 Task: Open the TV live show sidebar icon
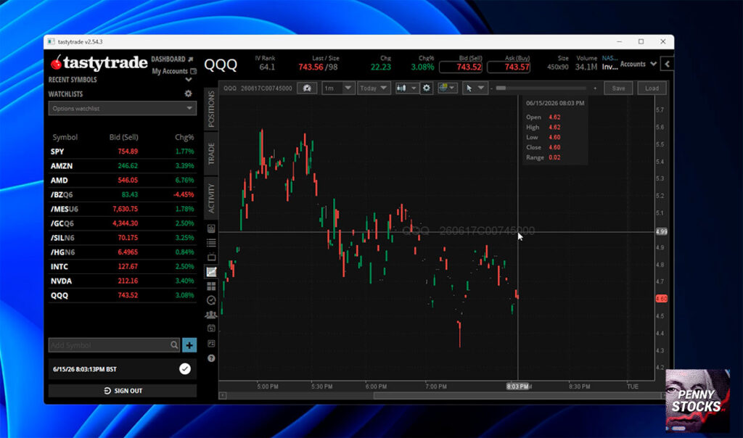[211, 257]
